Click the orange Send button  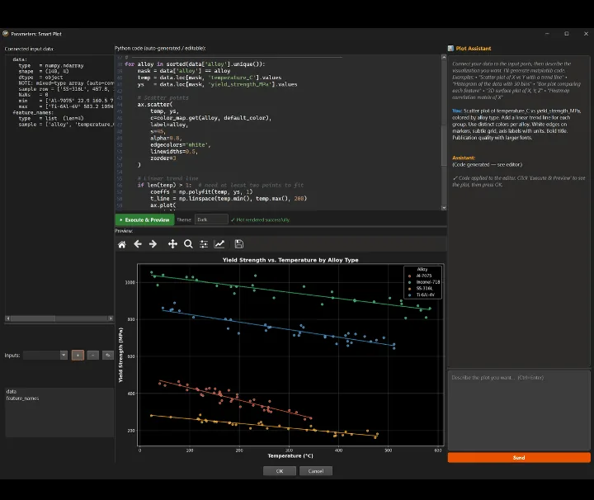519,458
